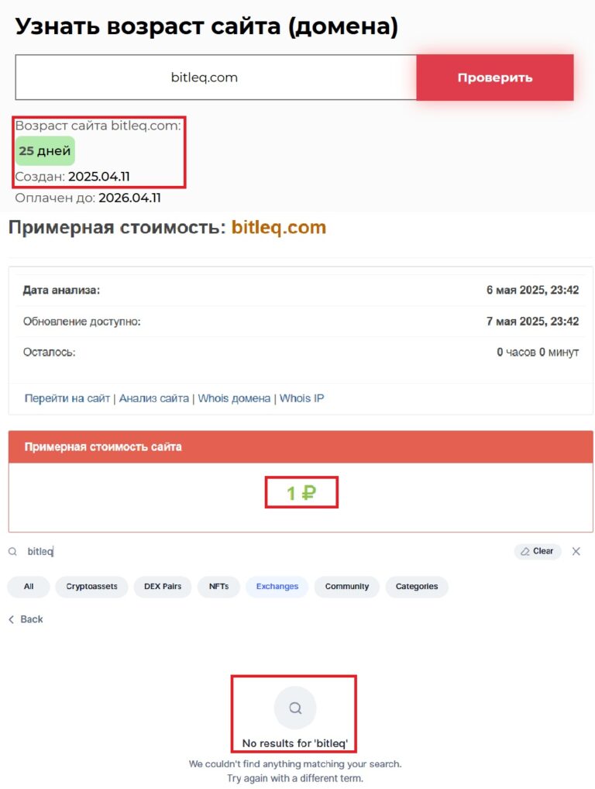Image resolution: width=595 pixels, height=789 pixels.
Task: Select the DEX Pairs filter tab
Action: pyautogui.click(x=163, y=587)
